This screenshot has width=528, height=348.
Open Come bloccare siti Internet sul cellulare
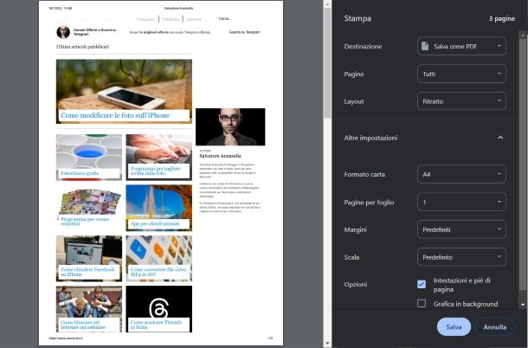click(83, 325)
